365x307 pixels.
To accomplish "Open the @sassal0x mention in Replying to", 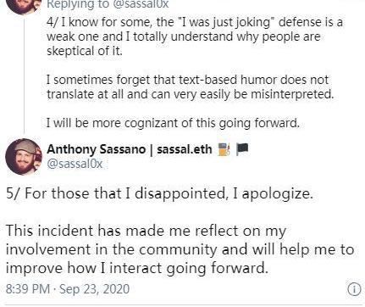I will pos(141,4).
